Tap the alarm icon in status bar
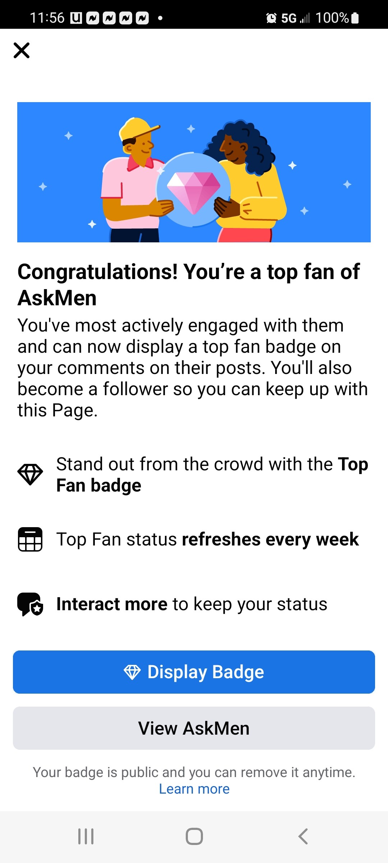 [271, 18]
